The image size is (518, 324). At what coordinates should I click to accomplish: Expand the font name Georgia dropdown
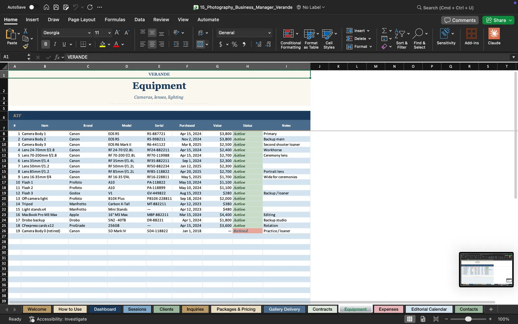[89, 33]
